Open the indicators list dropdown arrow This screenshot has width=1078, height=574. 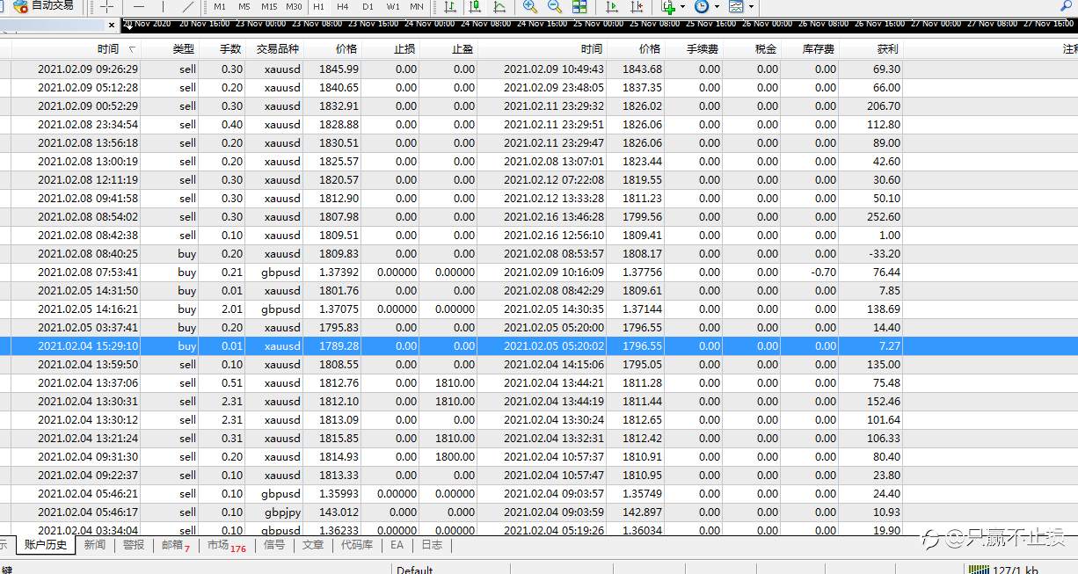pos(683,7)
